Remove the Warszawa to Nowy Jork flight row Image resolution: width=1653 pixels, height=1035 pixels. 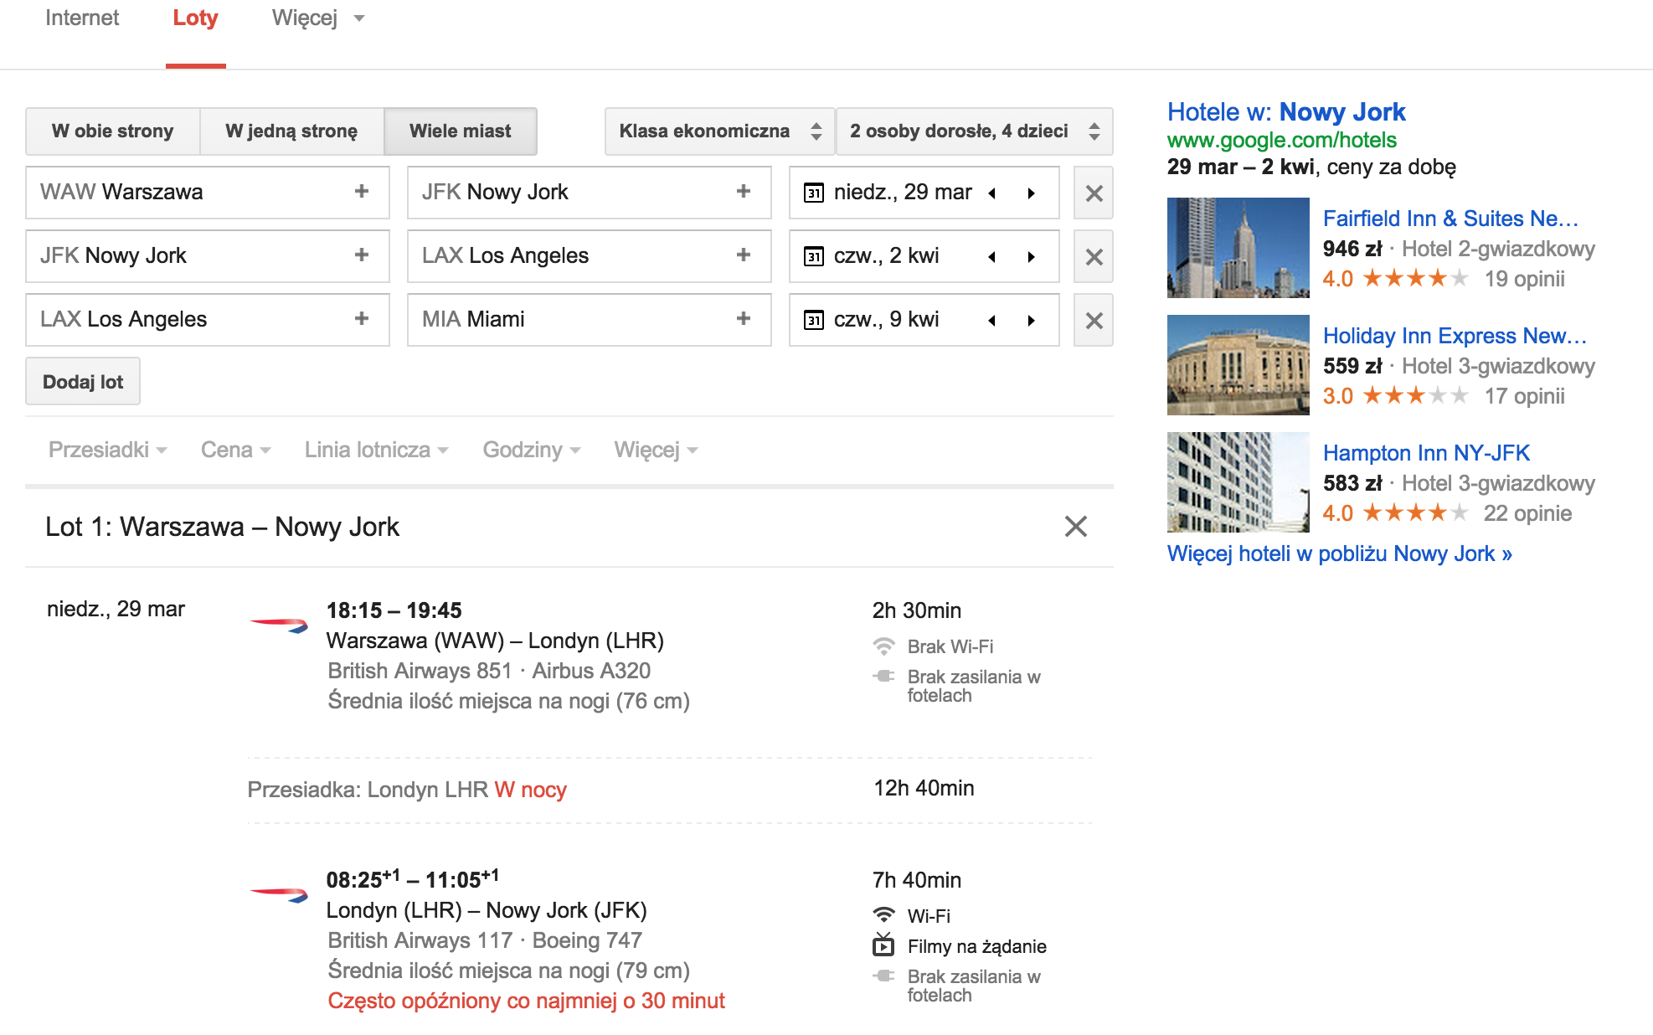1094,193
